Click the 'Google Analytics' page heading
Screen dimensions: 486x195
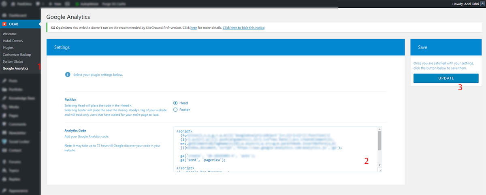[x=68, y=17]
